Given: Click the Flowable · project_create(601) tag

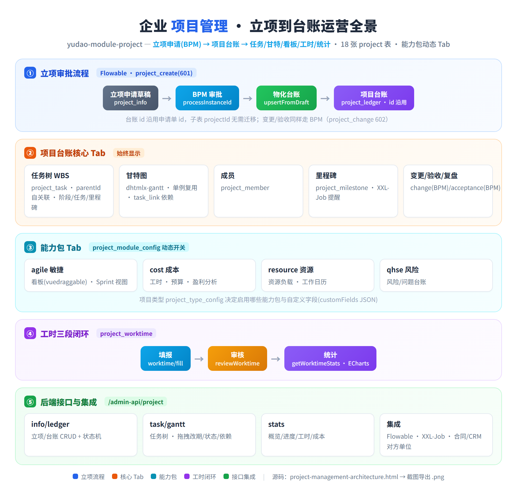Looking at the screenshot, I should click(146, 73).
